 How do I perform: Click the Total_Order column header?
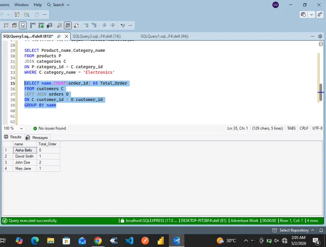(x=48, y=144)
